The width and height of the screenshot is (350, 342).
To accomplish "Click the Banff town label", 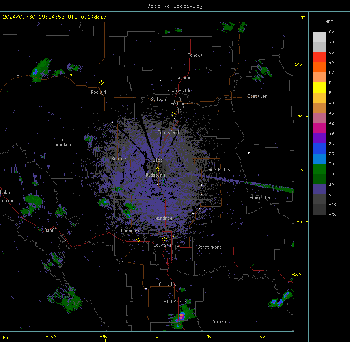I will point(50,230).
